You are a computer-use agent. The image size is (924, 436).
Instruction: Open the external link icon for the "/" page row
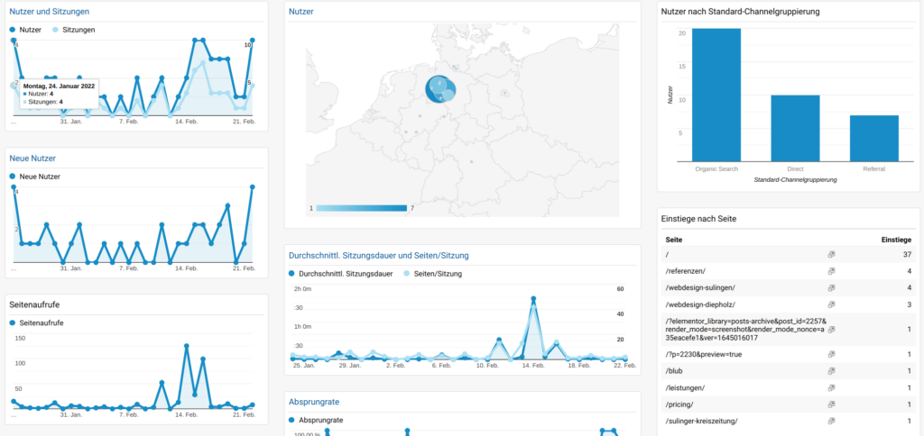[x=831, y=254]
